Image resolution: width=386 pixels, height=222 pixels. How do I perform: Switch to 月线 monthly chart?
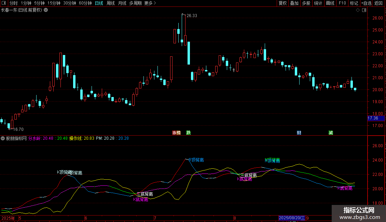(x=122, y=3)
